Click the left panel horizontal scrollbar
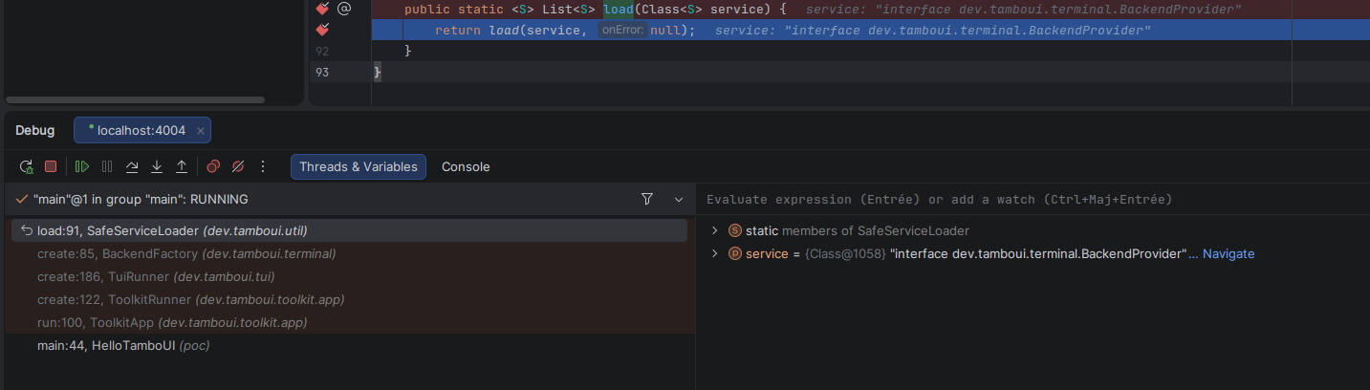The width and height of the screenshot is (1370, 390). (135, 99)
